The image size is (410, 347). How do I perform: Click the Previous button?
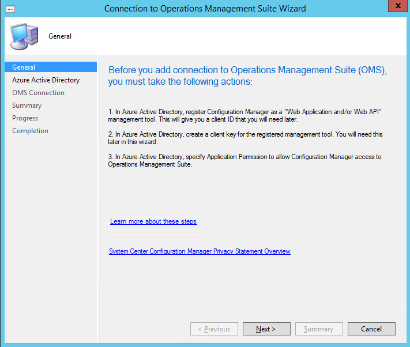click(x=214, y=329)
